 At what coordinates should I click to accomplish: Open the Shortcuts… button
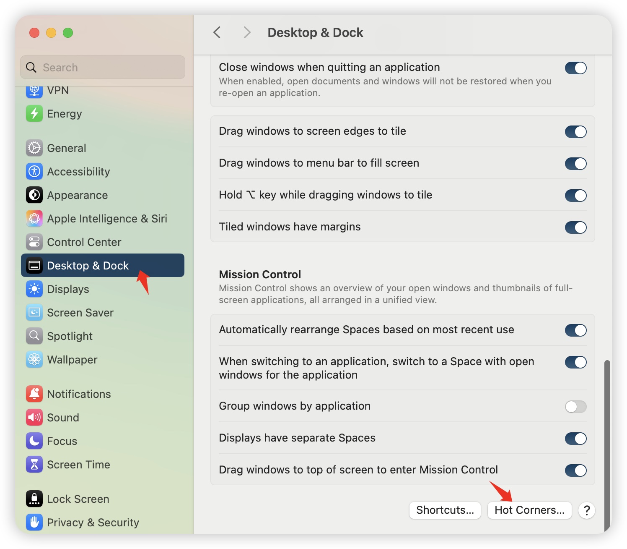click(445, 510)
